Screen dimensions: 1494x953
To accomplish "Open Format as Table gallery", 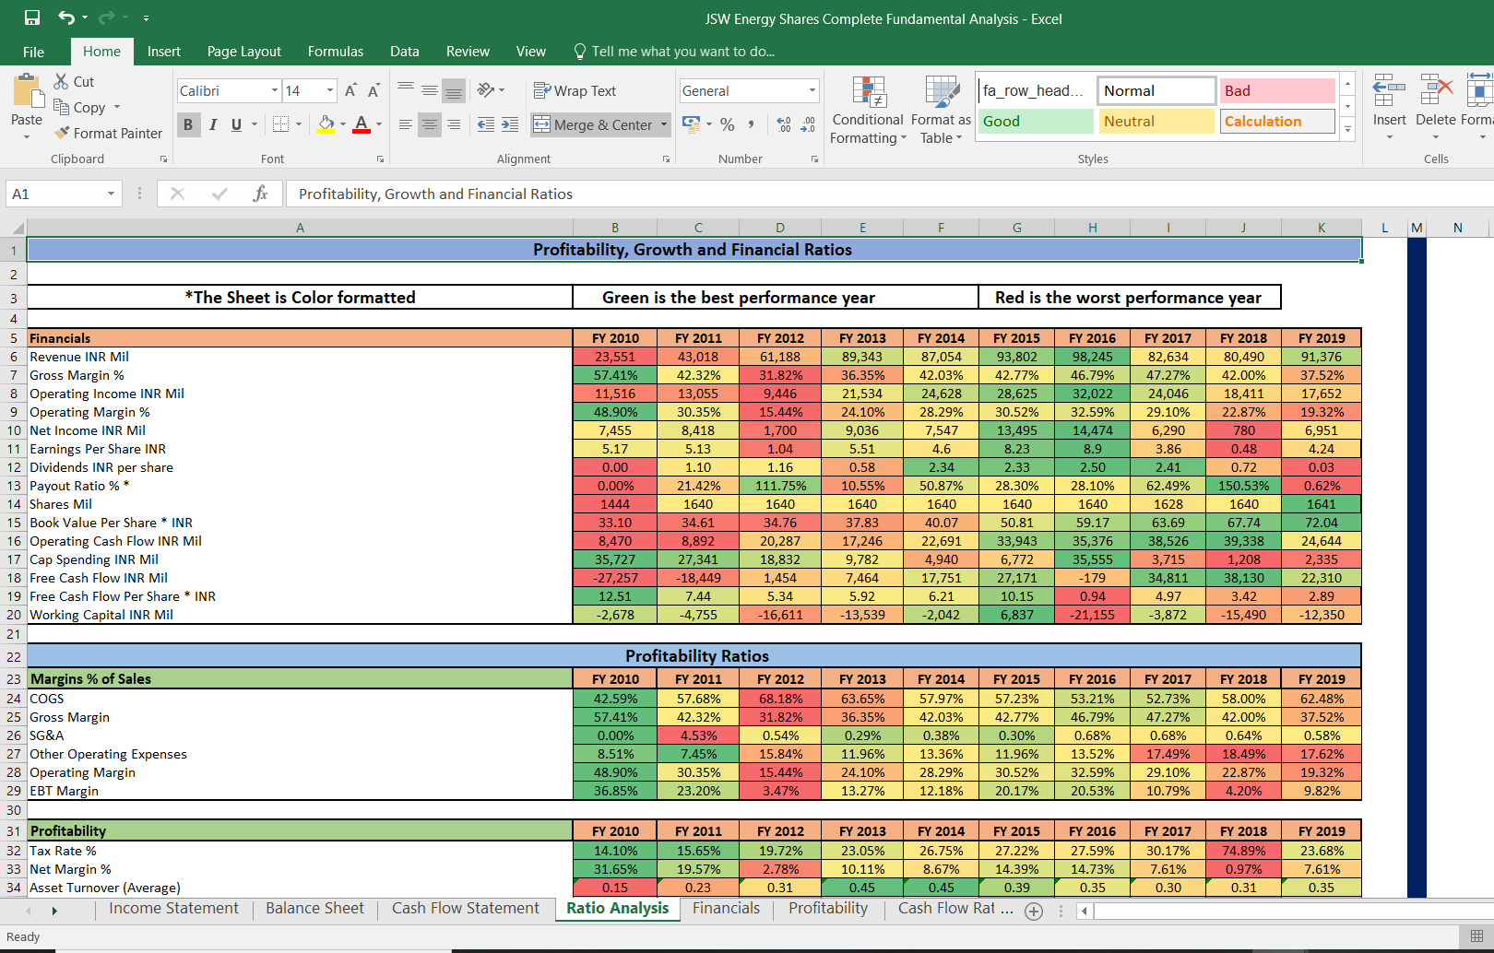I will [x=942, y=110].
